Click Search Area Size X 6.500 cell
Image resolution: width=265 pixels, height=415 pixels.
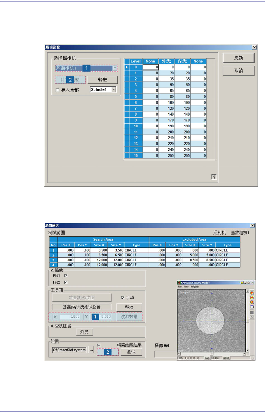tap(99, 255)
